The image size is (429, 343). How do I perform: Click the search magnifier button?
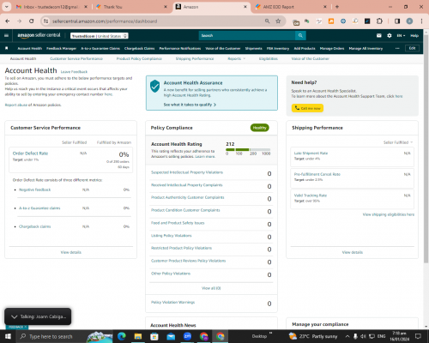300,35
